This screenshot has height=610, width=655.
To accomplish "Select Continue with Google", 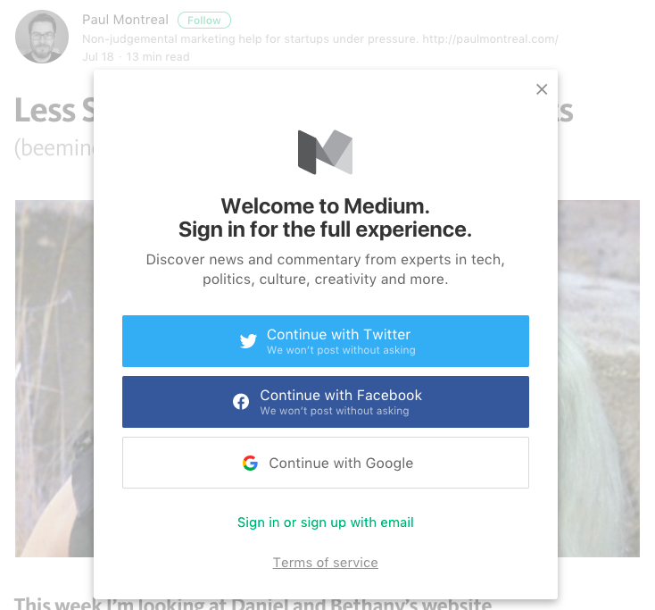I will pos(326,463).
